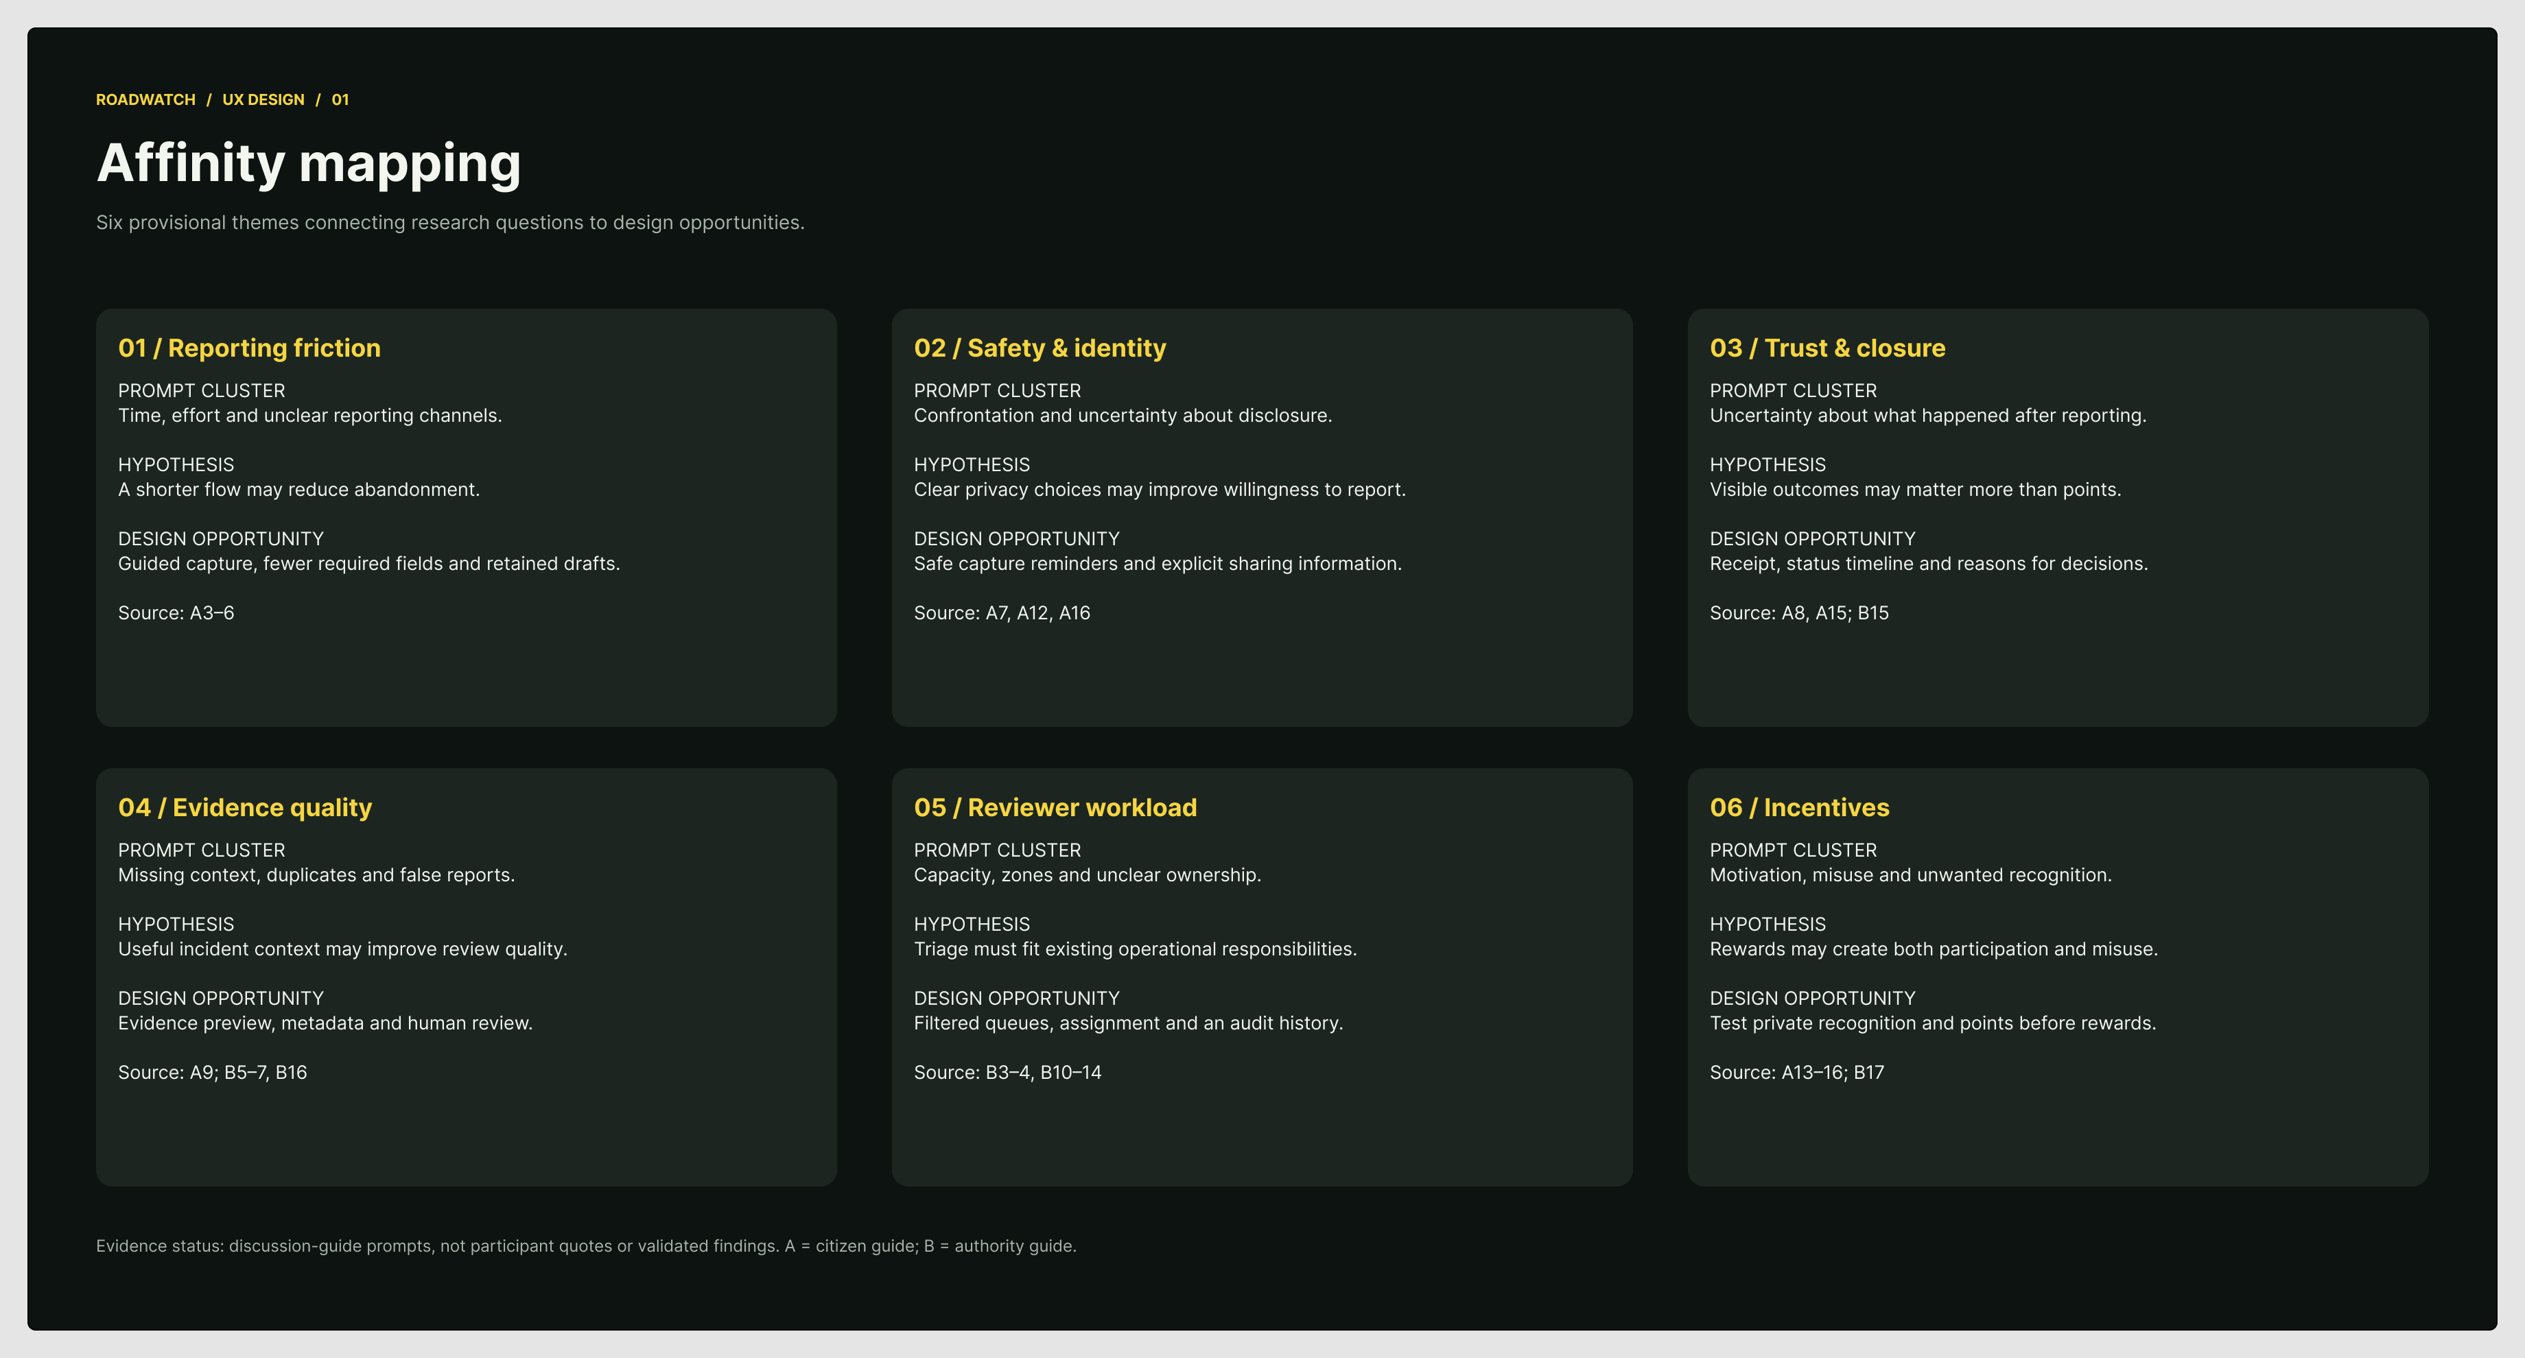Select the 01 / Reporting friction heading

pyautogui.click(x=249, y=348)
